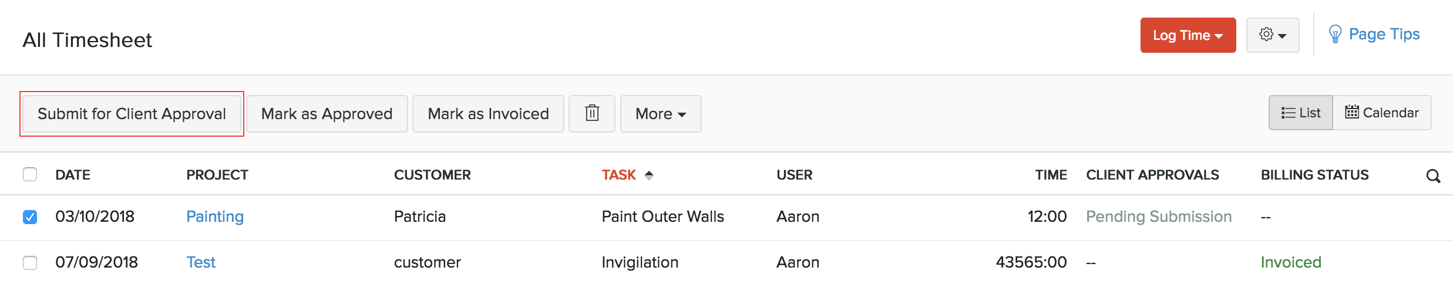Viewport: 1453px width, 284px height.
Task: Click the TASK column sort arrow
Action: pos(649,175)
